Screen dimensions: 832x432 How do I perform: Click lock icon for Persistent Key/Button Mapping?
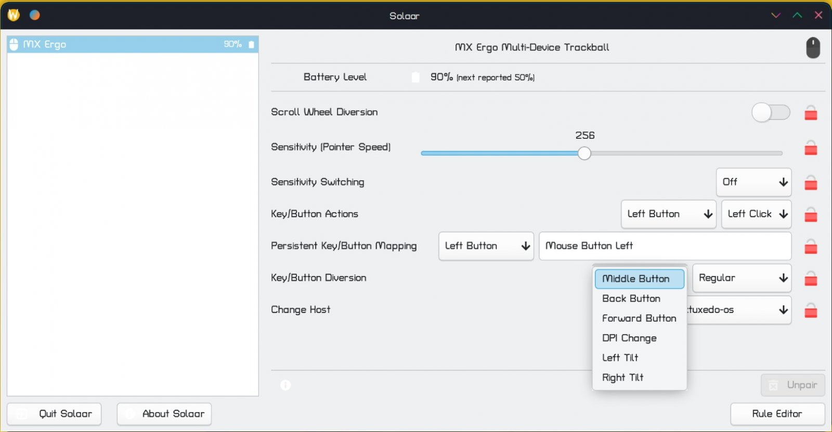810,246
